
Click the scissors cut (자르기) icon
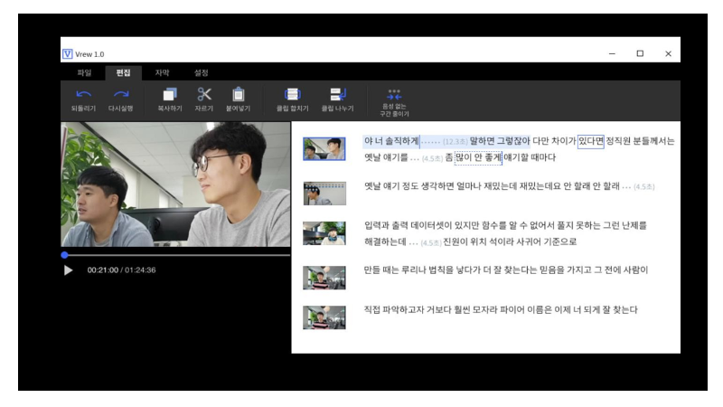tap(204, 94)
